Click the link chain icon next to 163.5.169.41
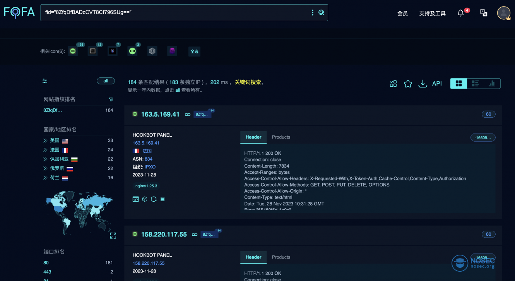This screenshot has width=515, height=281. point(188,115)
